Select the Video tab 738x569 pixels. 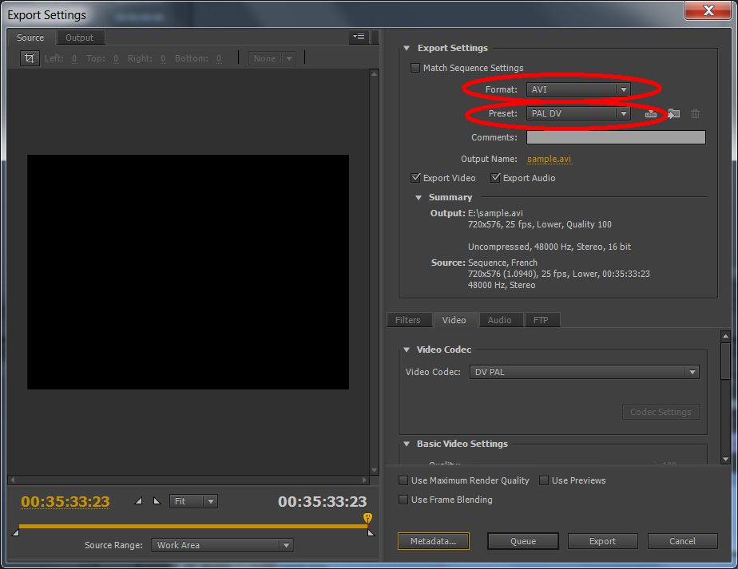point(454,320)
